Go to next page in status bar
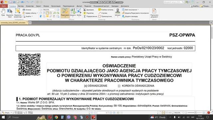 coord(111,113)
